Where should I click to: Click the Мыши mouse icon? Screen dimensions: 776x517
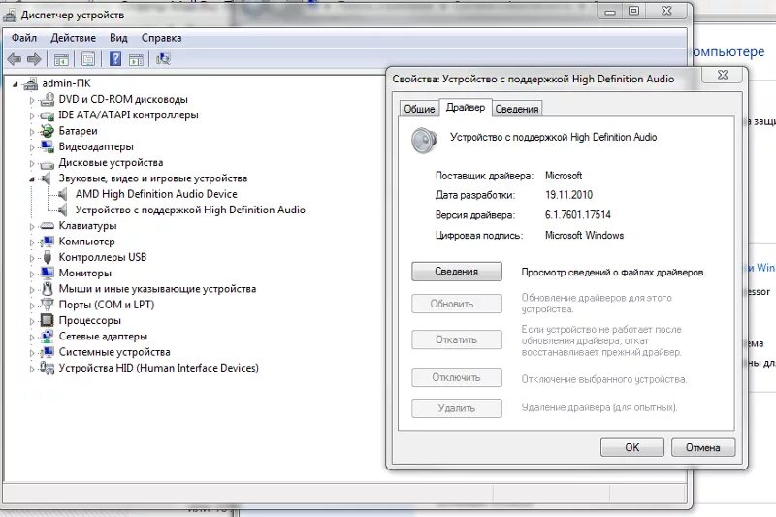47,289
